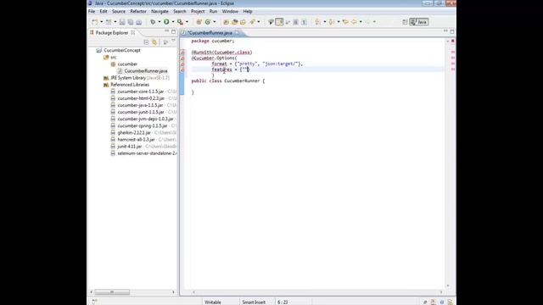Screen dimensions: 543x305
Task: Close the CucumberRunner.java editor tab
Action: pos(237,33)
